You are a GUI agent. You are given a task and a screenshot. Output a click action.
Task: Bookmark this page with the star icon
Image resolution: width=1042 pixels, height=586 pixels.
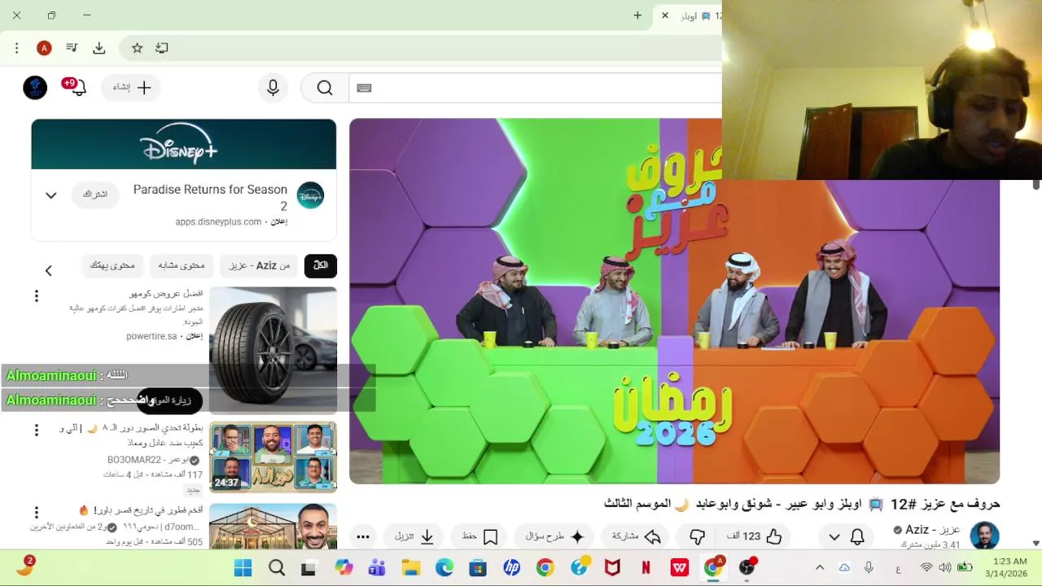click(138, 48)
